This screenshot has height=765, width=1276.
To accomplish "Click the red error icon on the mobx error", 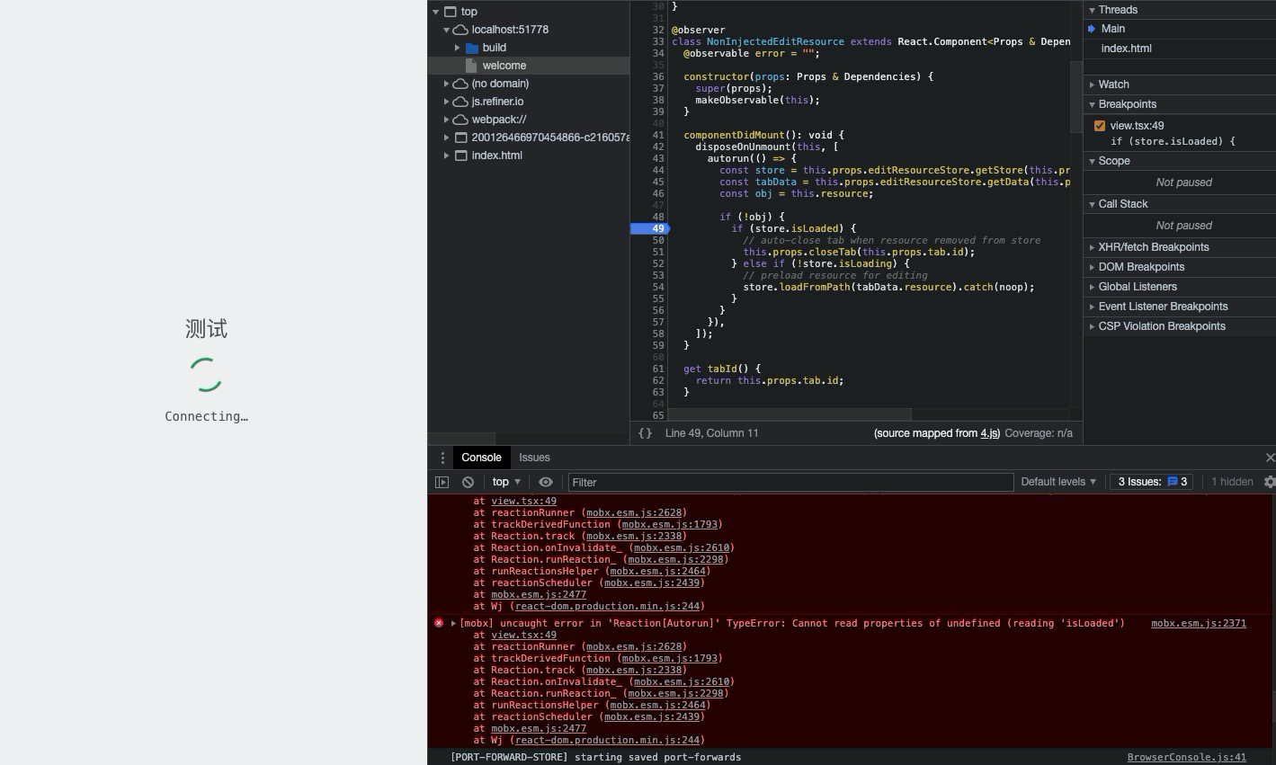I will tap(439, 623).
